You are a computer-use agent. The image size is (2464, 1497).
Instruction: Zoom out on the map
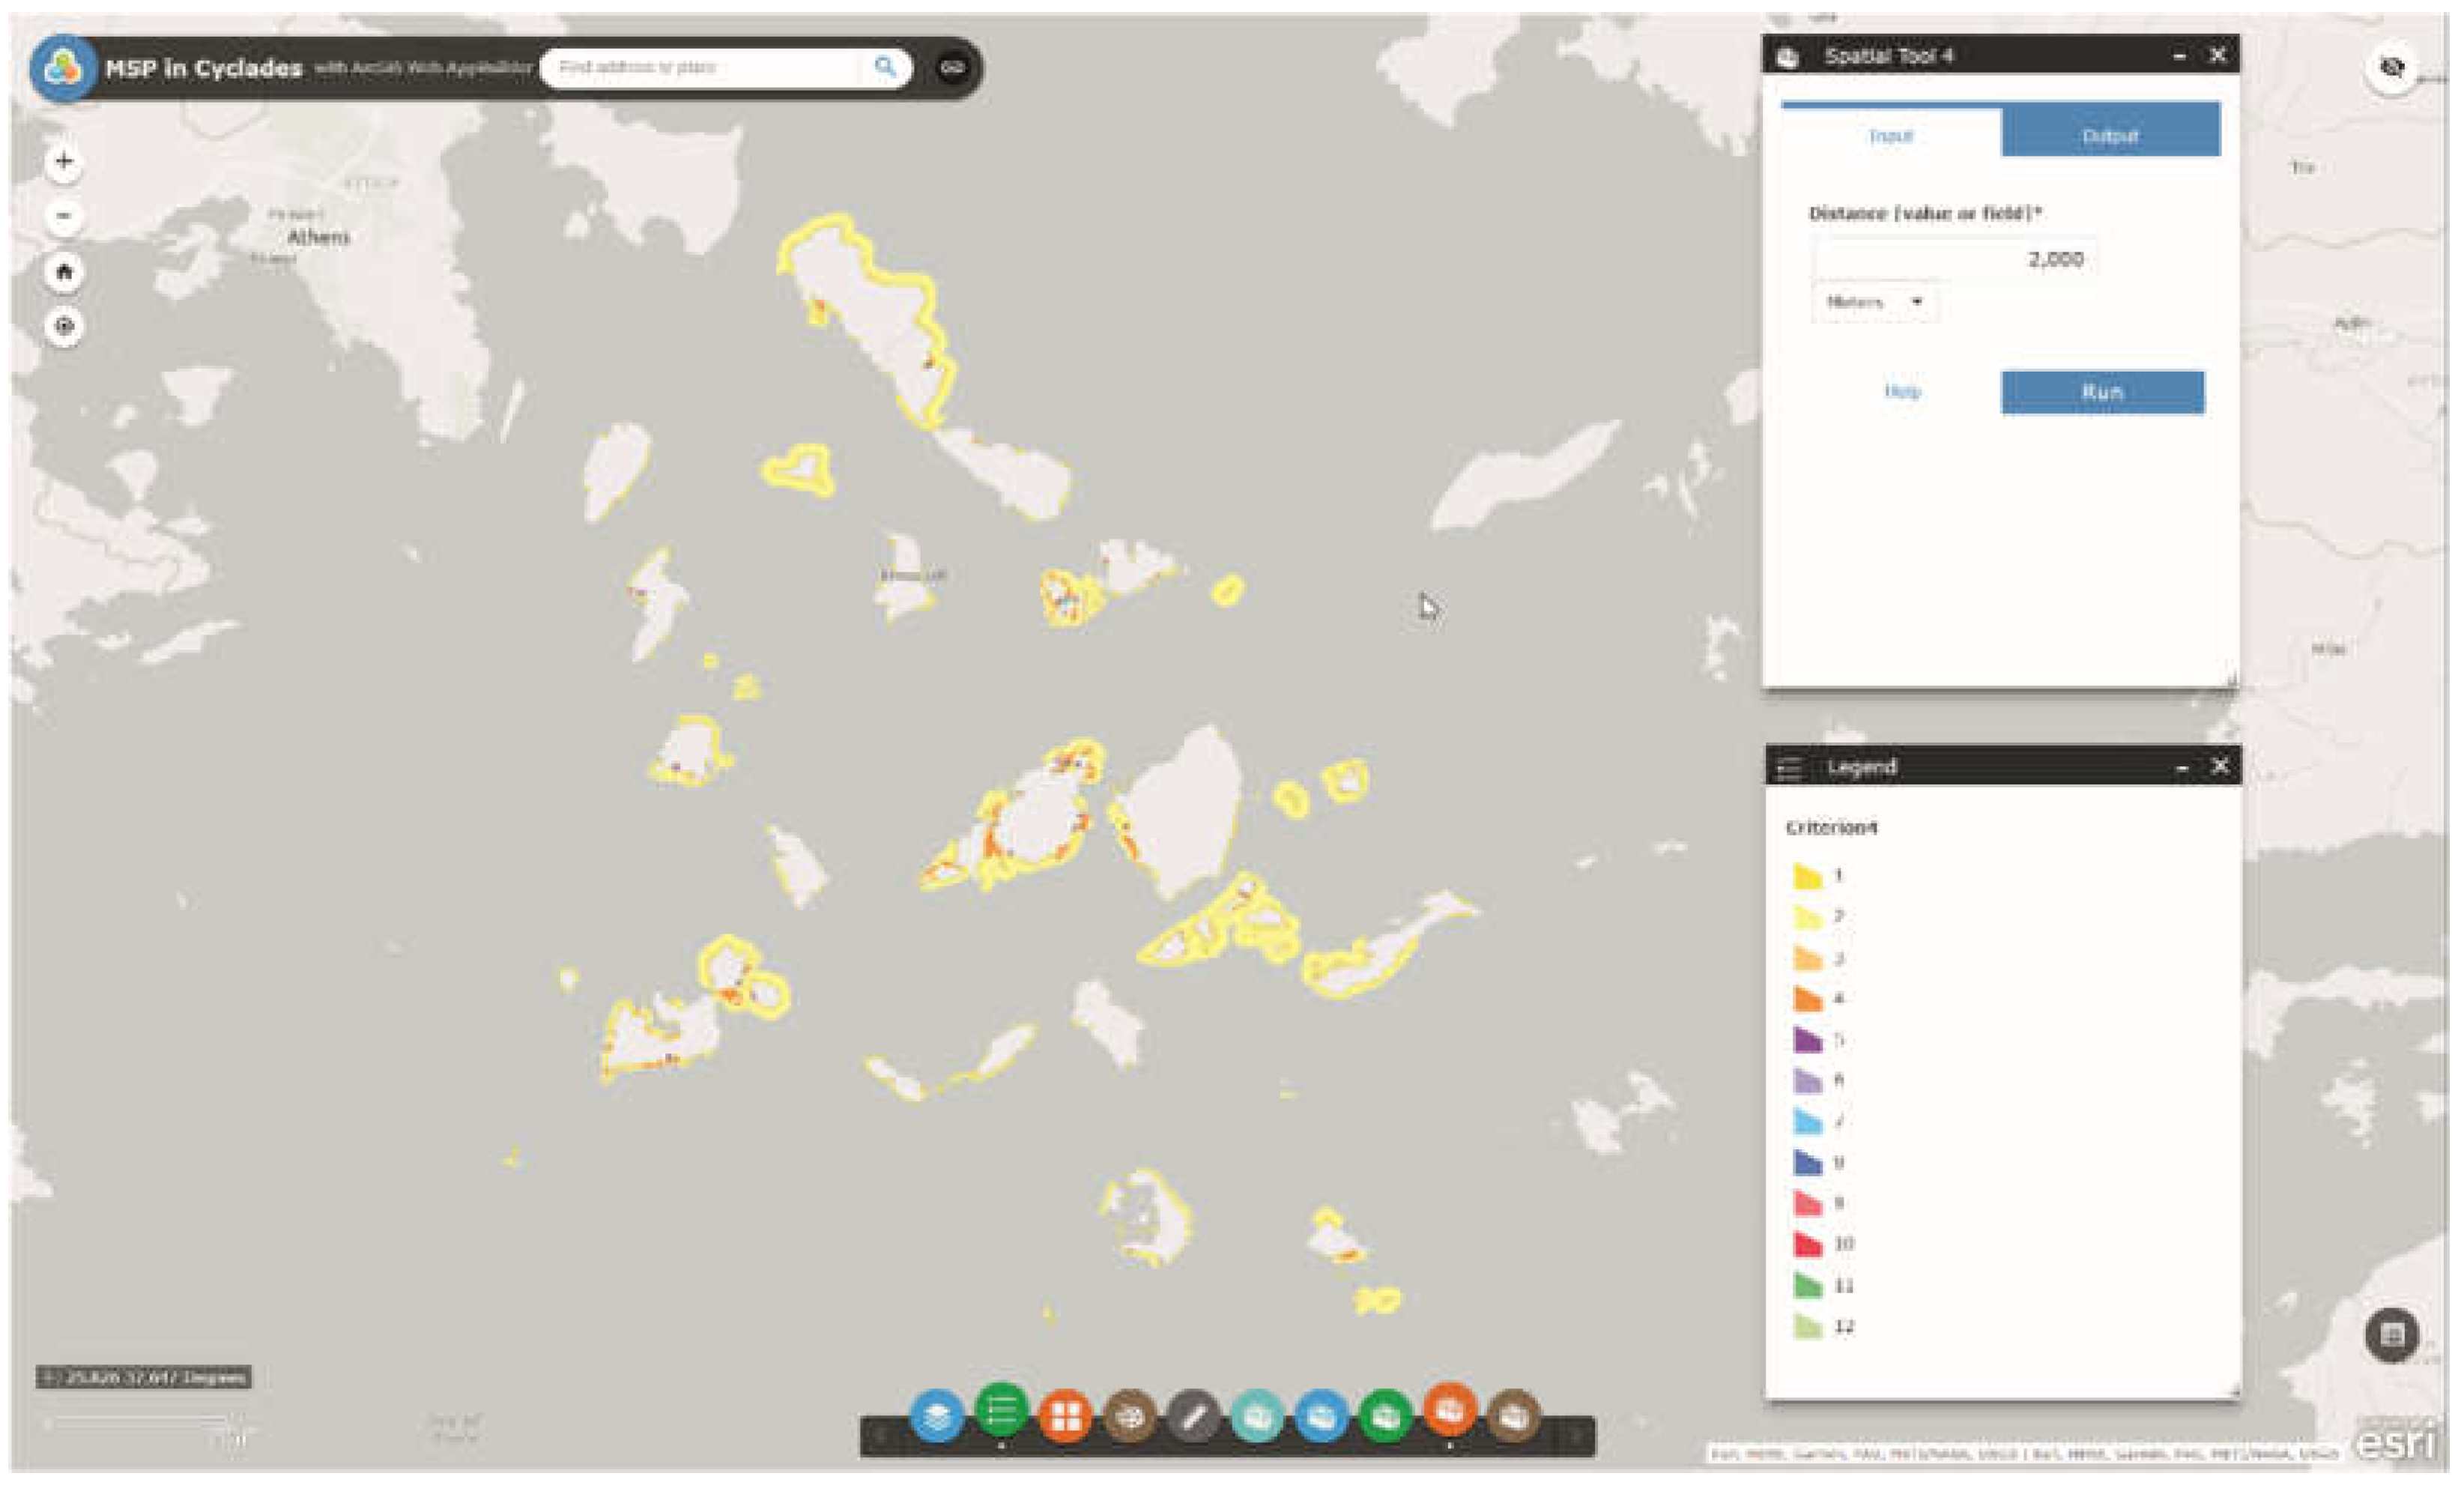point(64,216)
